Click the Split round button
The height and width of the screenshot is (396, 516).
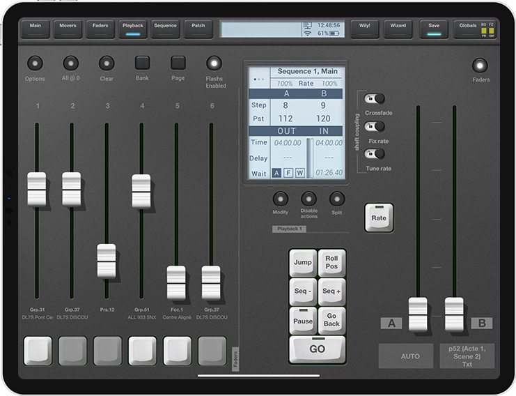pyautogui.click(x=337, y=199)
